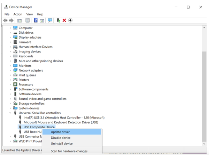Select Microsoft Mouse and Keyboard Detection Driver

click(61, 122)
